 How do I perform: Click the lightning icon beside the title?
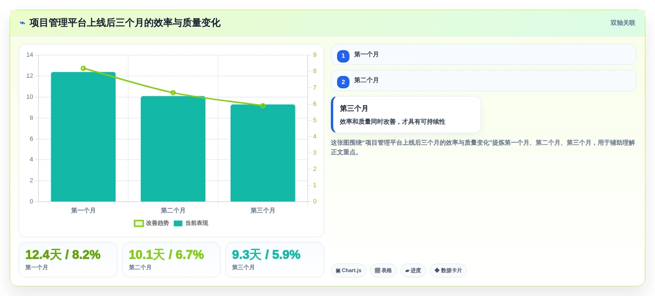(22, 23)
